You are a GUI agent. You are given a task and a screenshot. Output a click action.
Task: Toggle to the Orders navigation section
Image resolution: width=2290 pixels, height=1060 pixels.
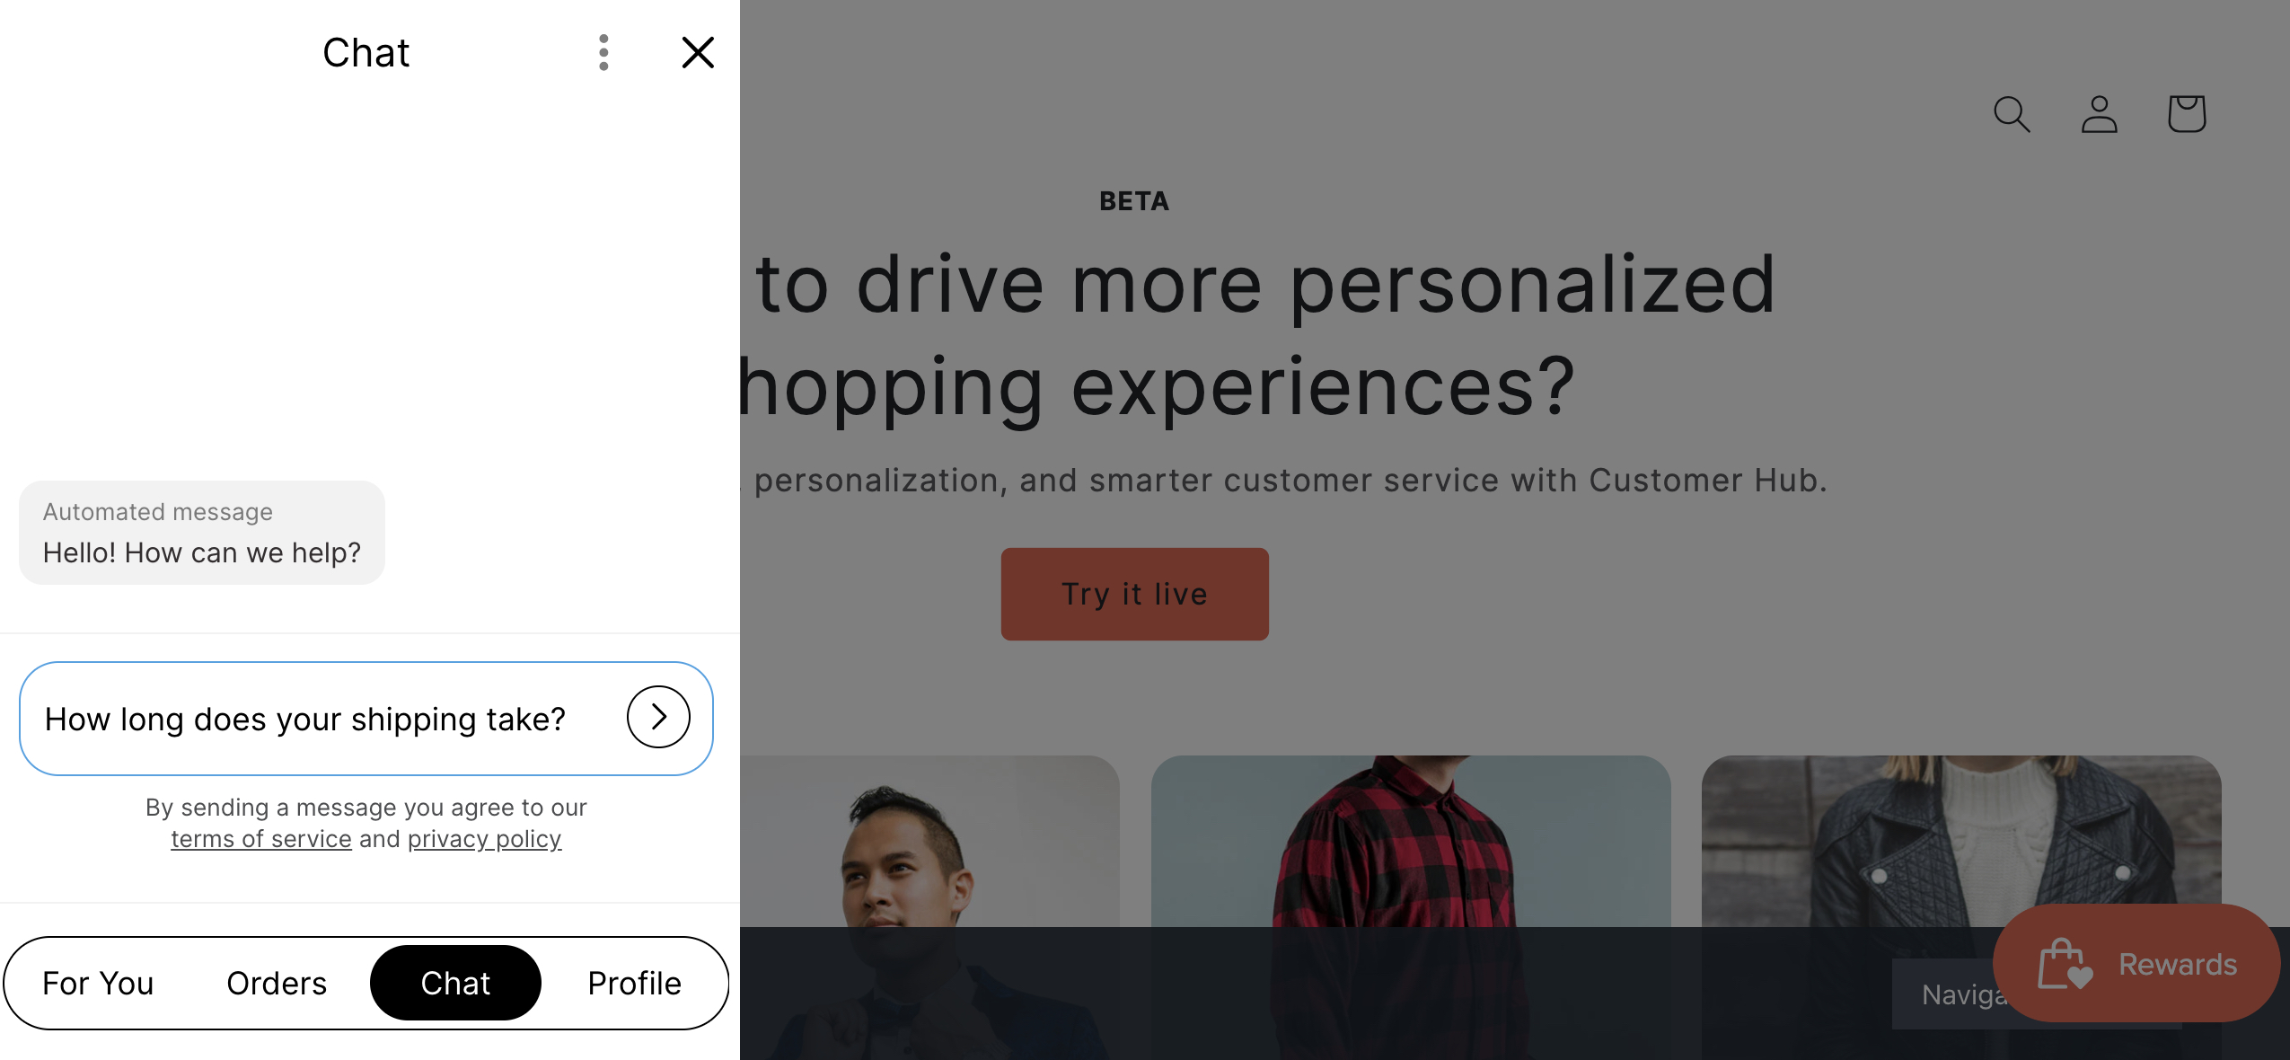[276, 981]
